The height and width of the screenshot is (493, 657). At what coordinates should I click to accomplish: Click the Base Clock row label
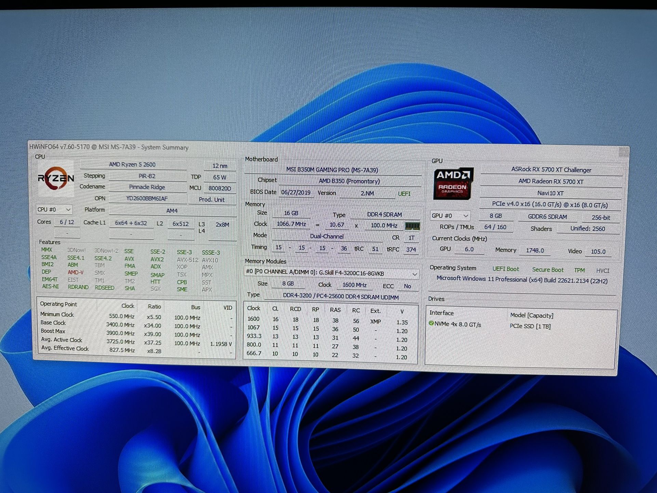(x=53, y=323)
